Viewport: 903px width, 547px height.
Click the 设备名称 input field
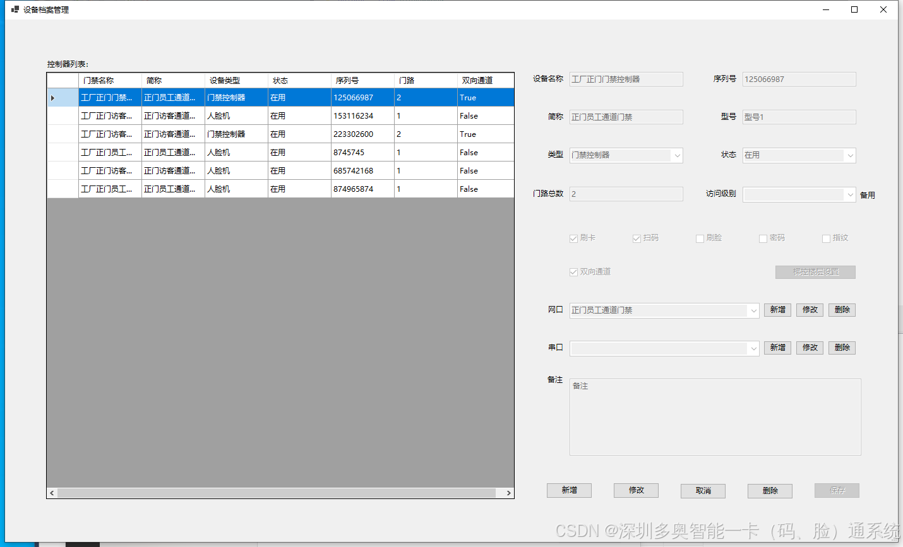click(x=626, y=79)
